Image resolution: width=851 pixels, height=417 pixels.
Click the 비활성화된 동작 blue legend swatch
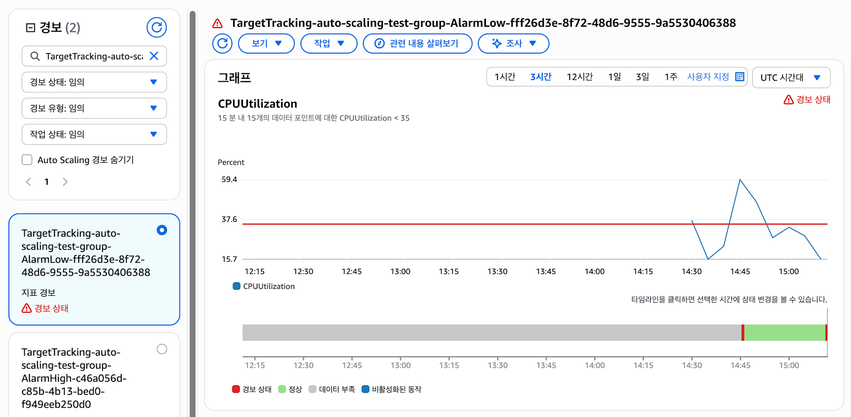pyautogui.click(x=366, y=389)
